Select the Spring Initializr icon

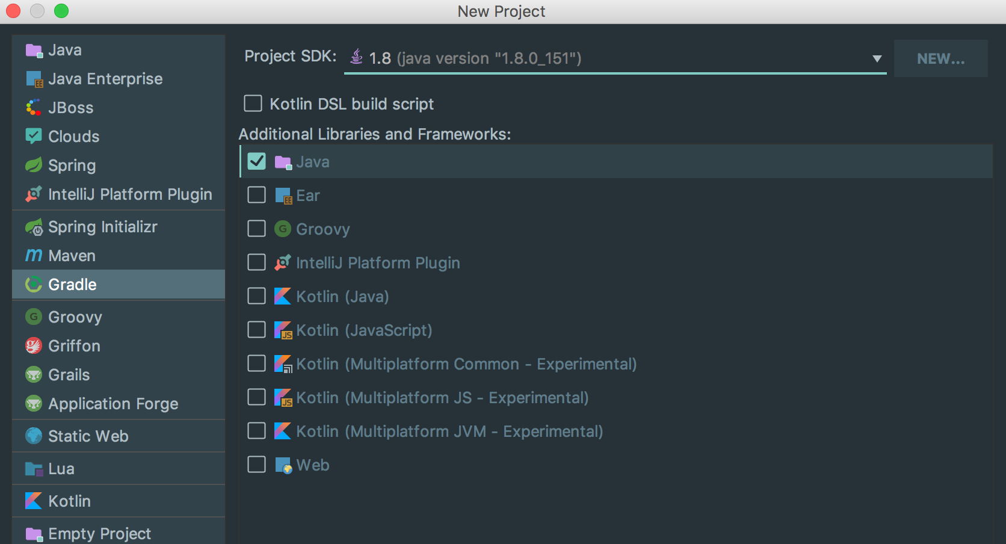[x=34, y=227]
